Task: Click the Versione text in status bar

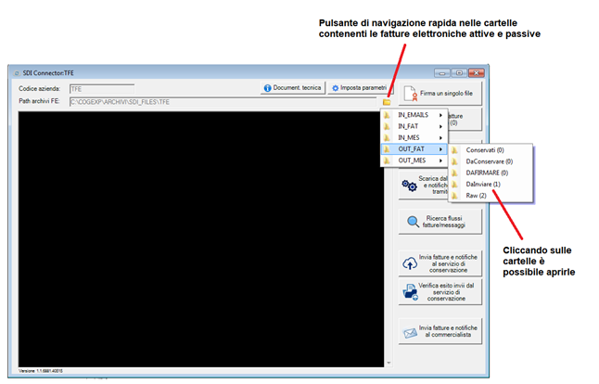Action: (x=41, y=371)
